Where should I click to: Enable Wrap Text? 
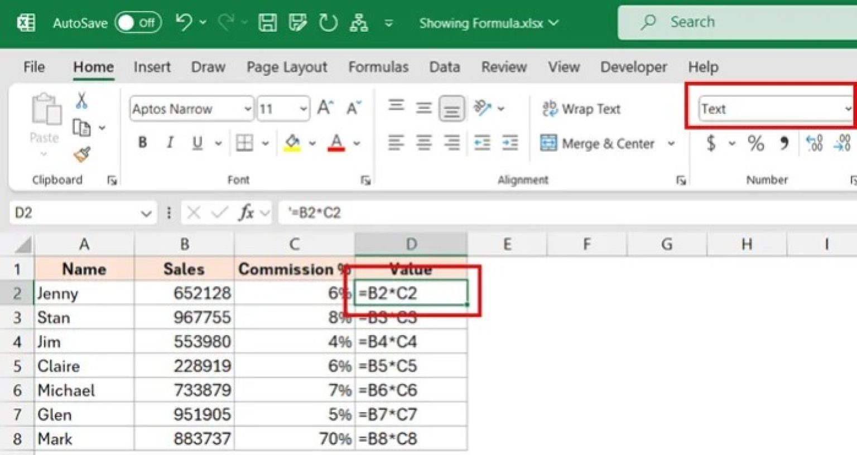(581, 109)
